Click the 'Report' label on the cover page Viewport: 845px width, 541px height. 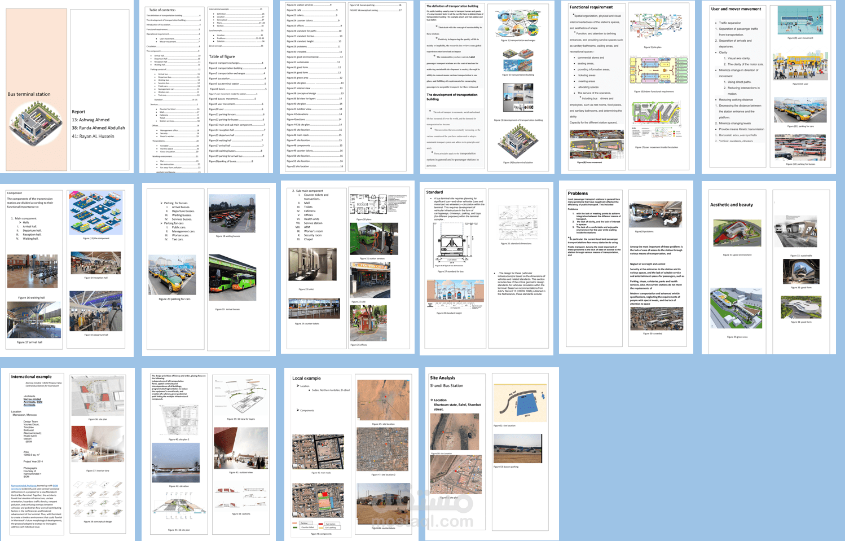coord(78,112)
